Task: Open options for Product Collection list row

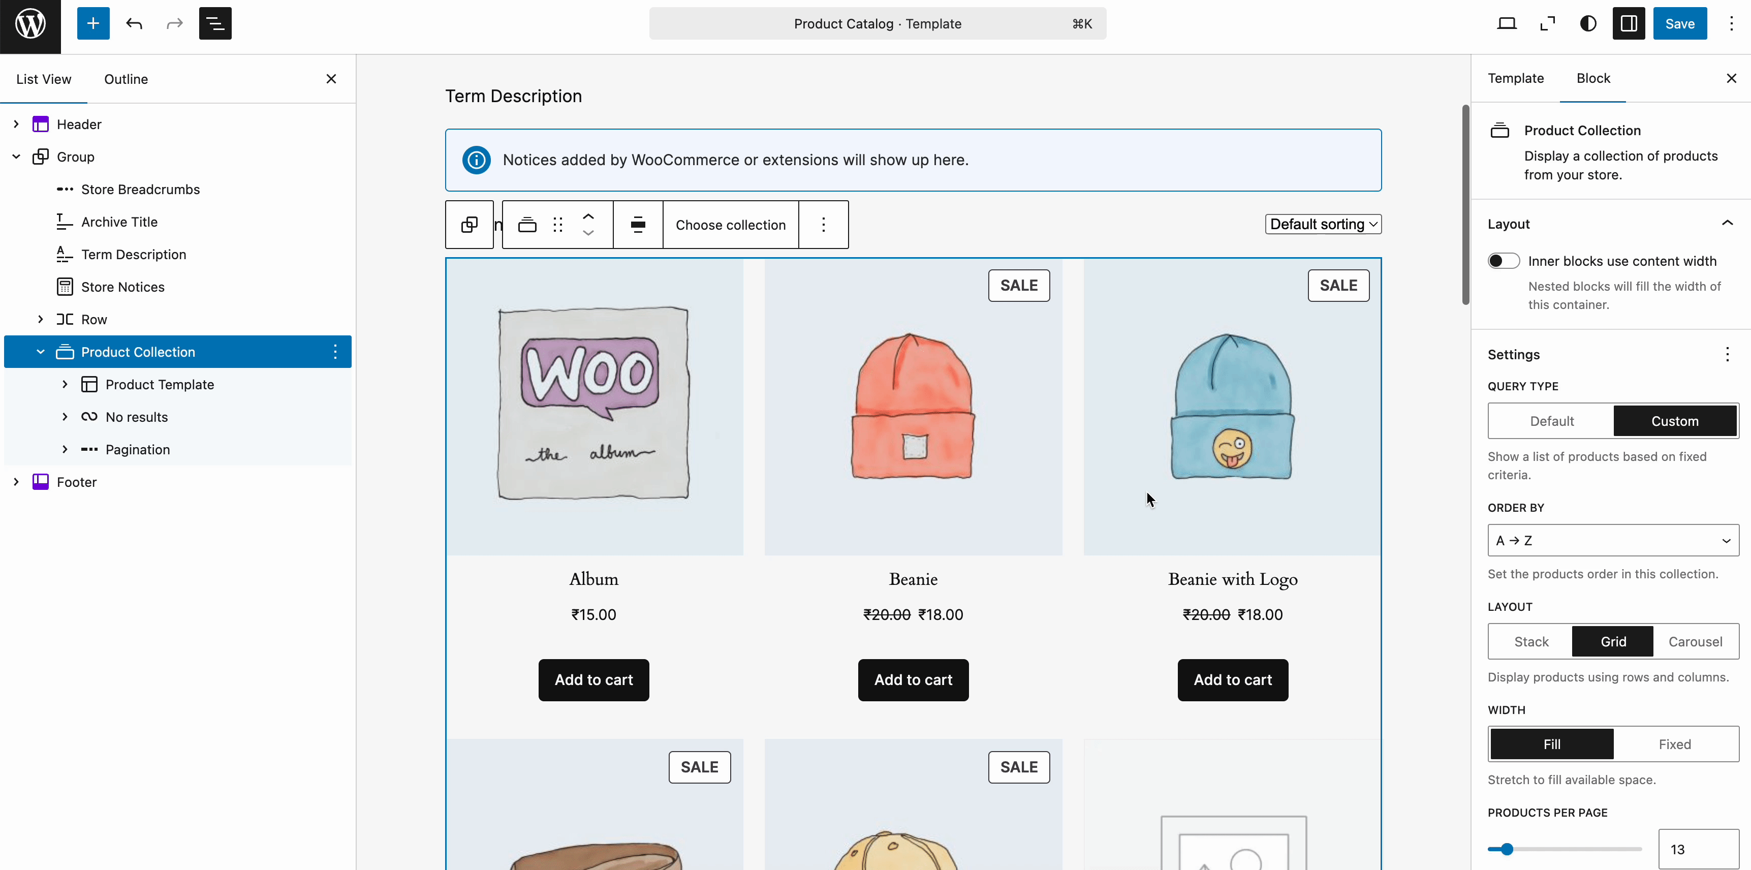Action: tap(335, 351)
